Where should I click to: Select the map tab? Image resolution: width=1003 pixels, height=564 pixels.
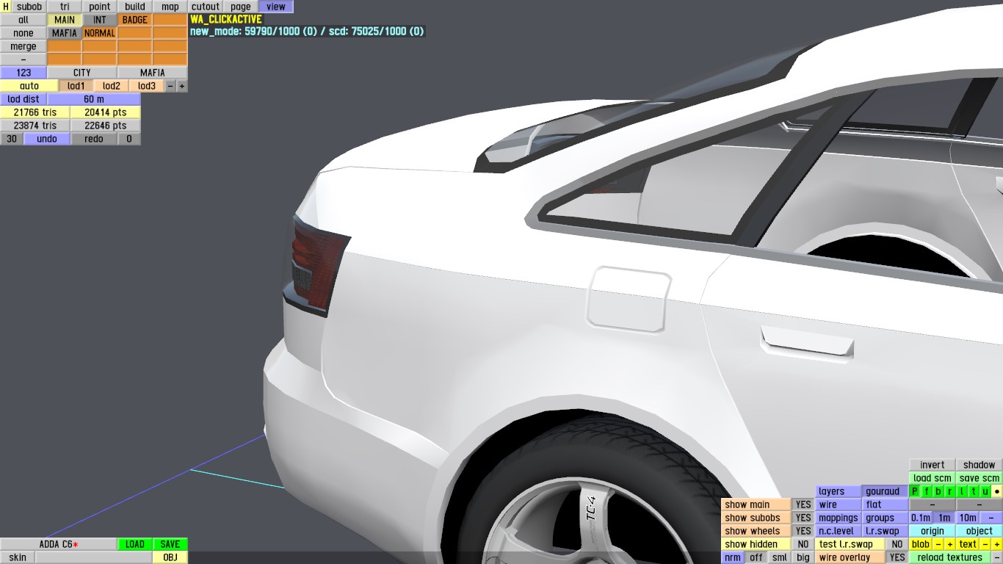170,7
